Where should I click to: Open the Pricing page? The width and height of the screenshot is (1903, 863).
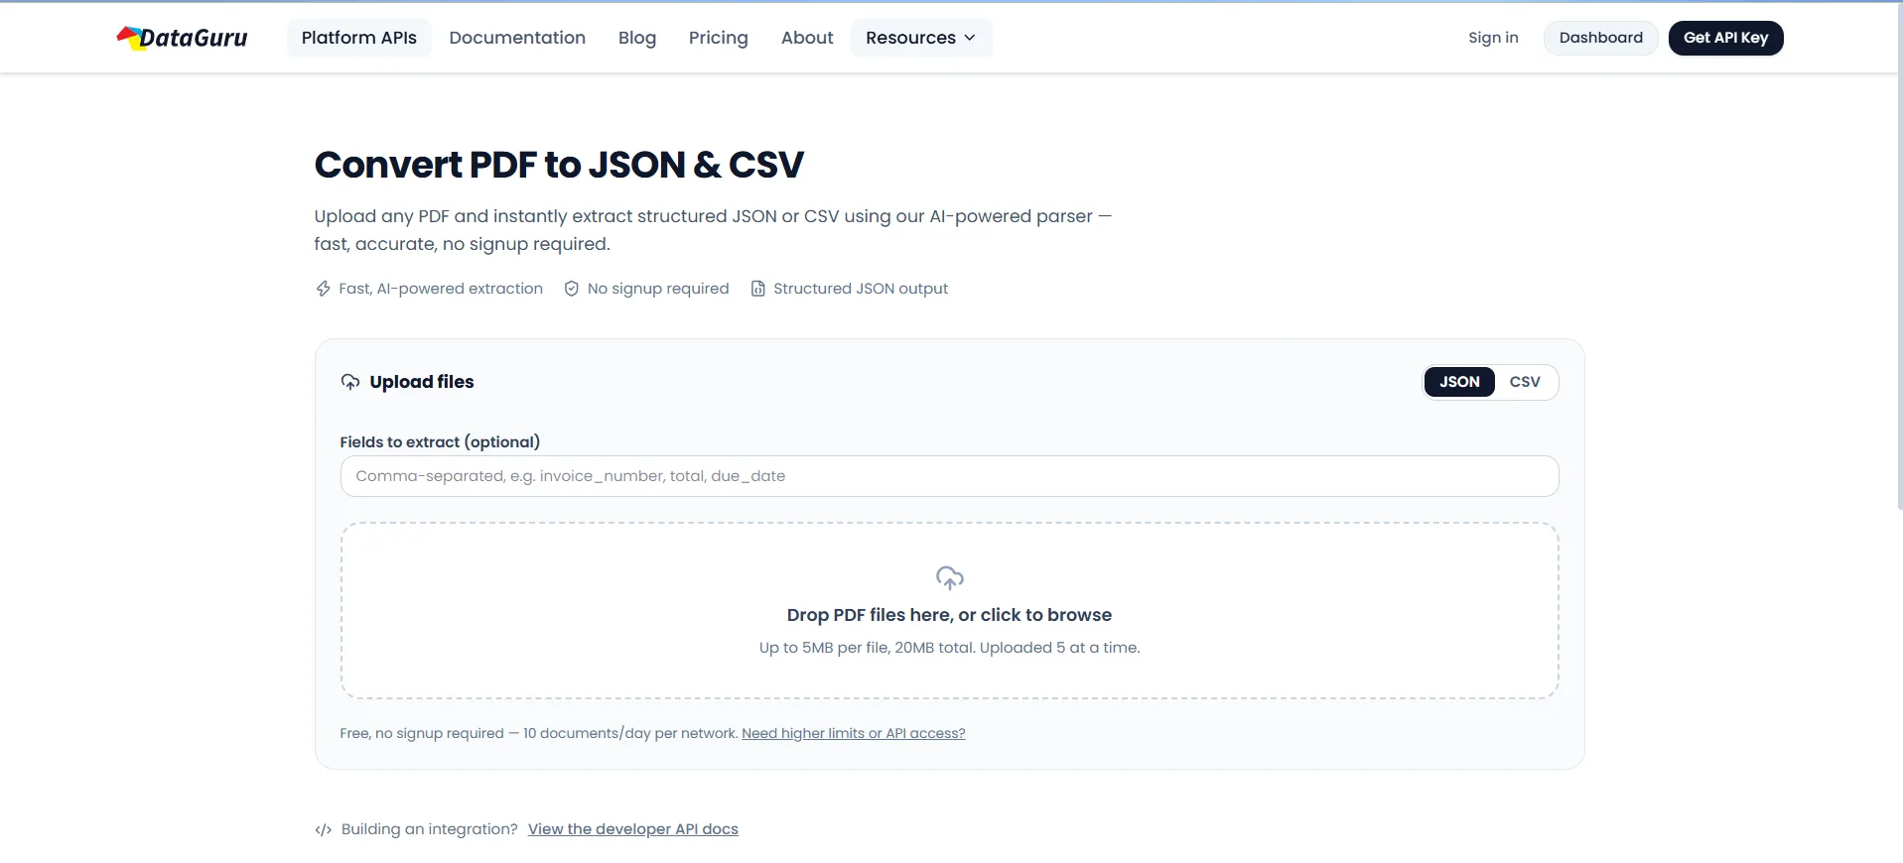coord(719,38)
